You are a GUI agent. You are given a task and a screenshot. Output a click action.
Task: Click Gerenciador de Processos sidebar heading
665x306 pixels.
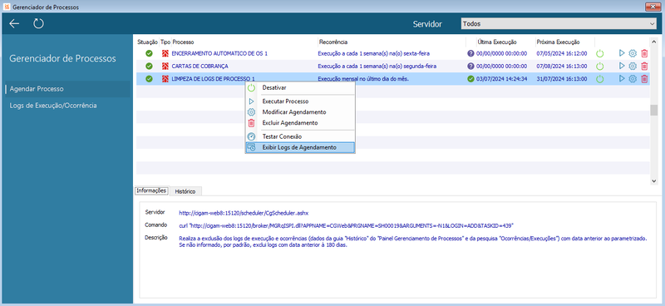63,58
